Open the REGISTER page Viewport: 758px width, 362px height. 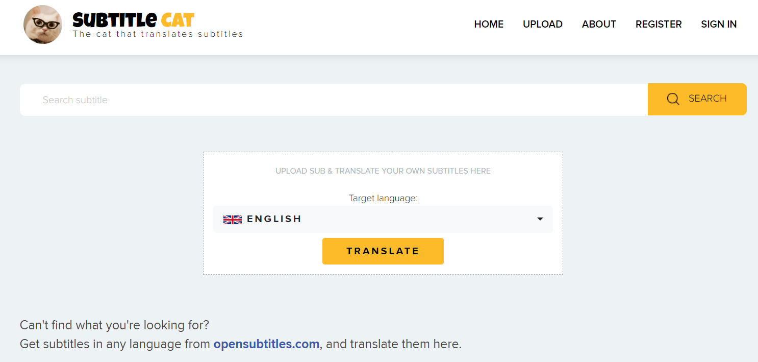point(658,24)
